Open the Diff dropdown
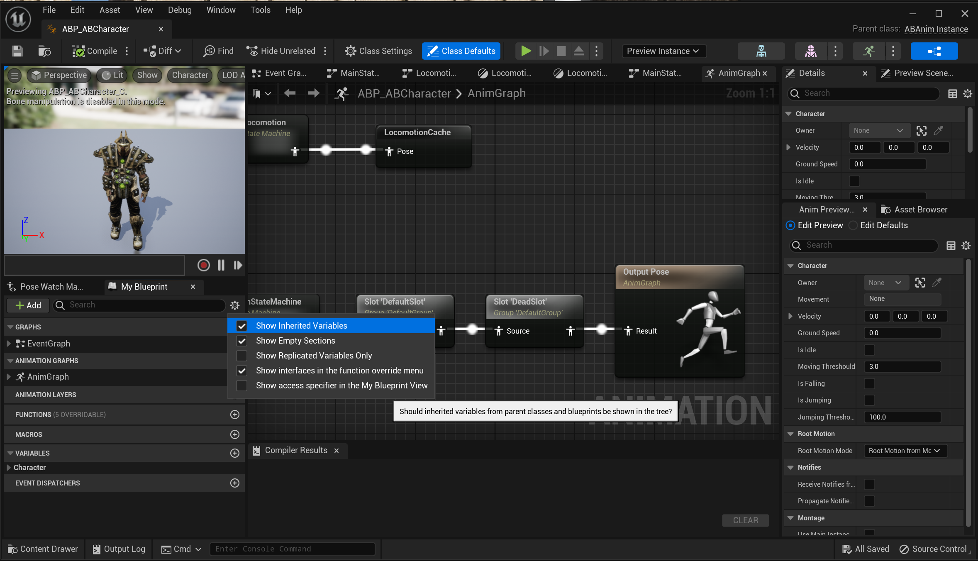 click(162, 51)
